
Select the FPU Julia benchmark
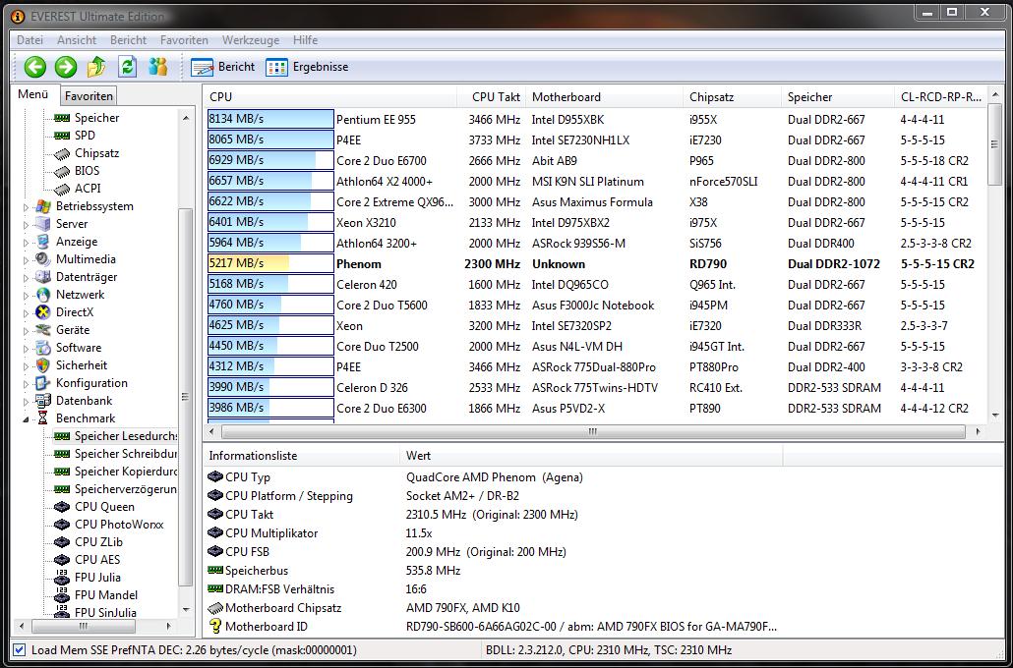tap(97, 577)
